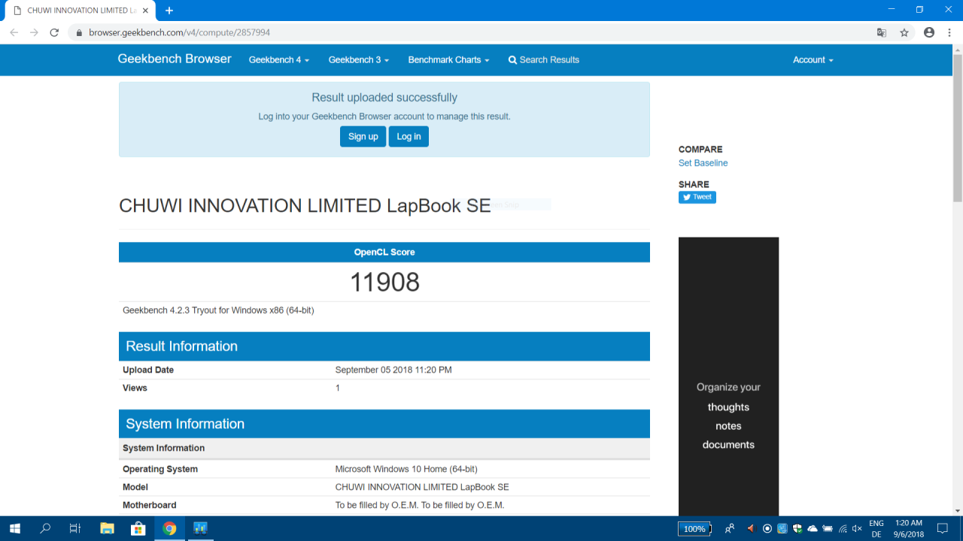This screenshot has width=963, height=541.
Task: Go to Geekbench Browser home
Action: [175, 59]
